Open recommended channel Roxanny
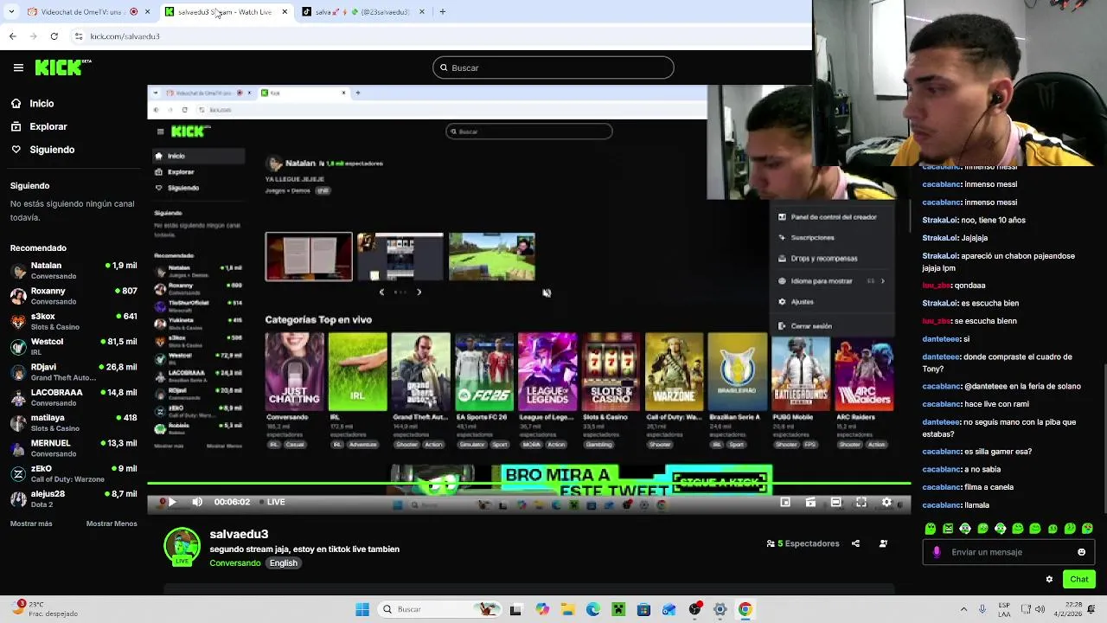This screenshot has height=623, width=1107. coord(74,296)
